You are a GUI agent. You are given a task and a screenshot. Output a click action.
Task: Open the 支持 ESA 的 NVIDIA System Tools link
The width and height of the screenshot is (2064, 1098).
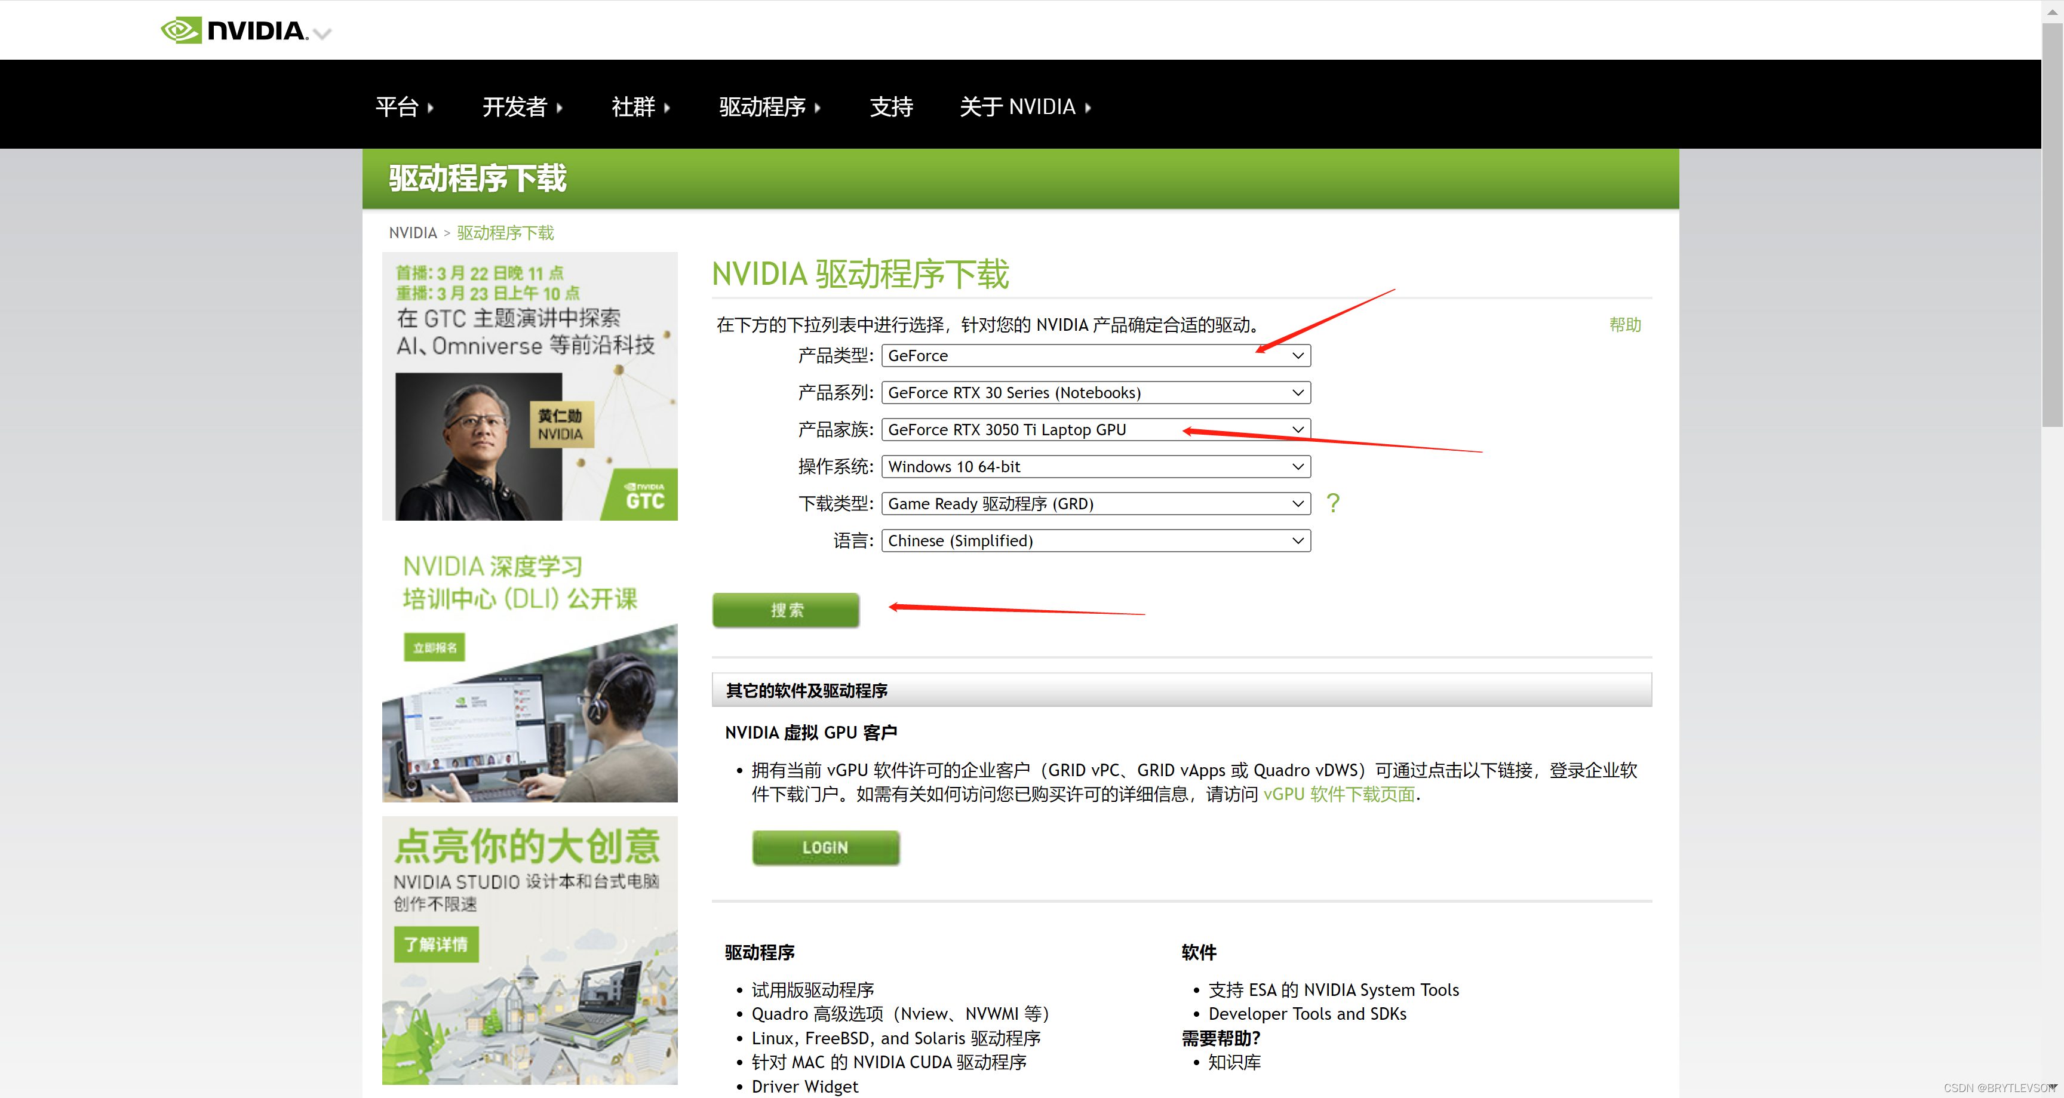click(x=1333, y=990)
